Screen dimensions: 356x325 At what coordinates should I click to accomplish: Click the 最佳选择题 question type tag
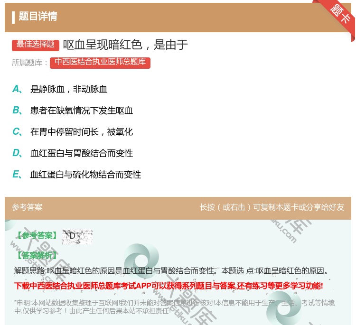click(x=36, y=45)
